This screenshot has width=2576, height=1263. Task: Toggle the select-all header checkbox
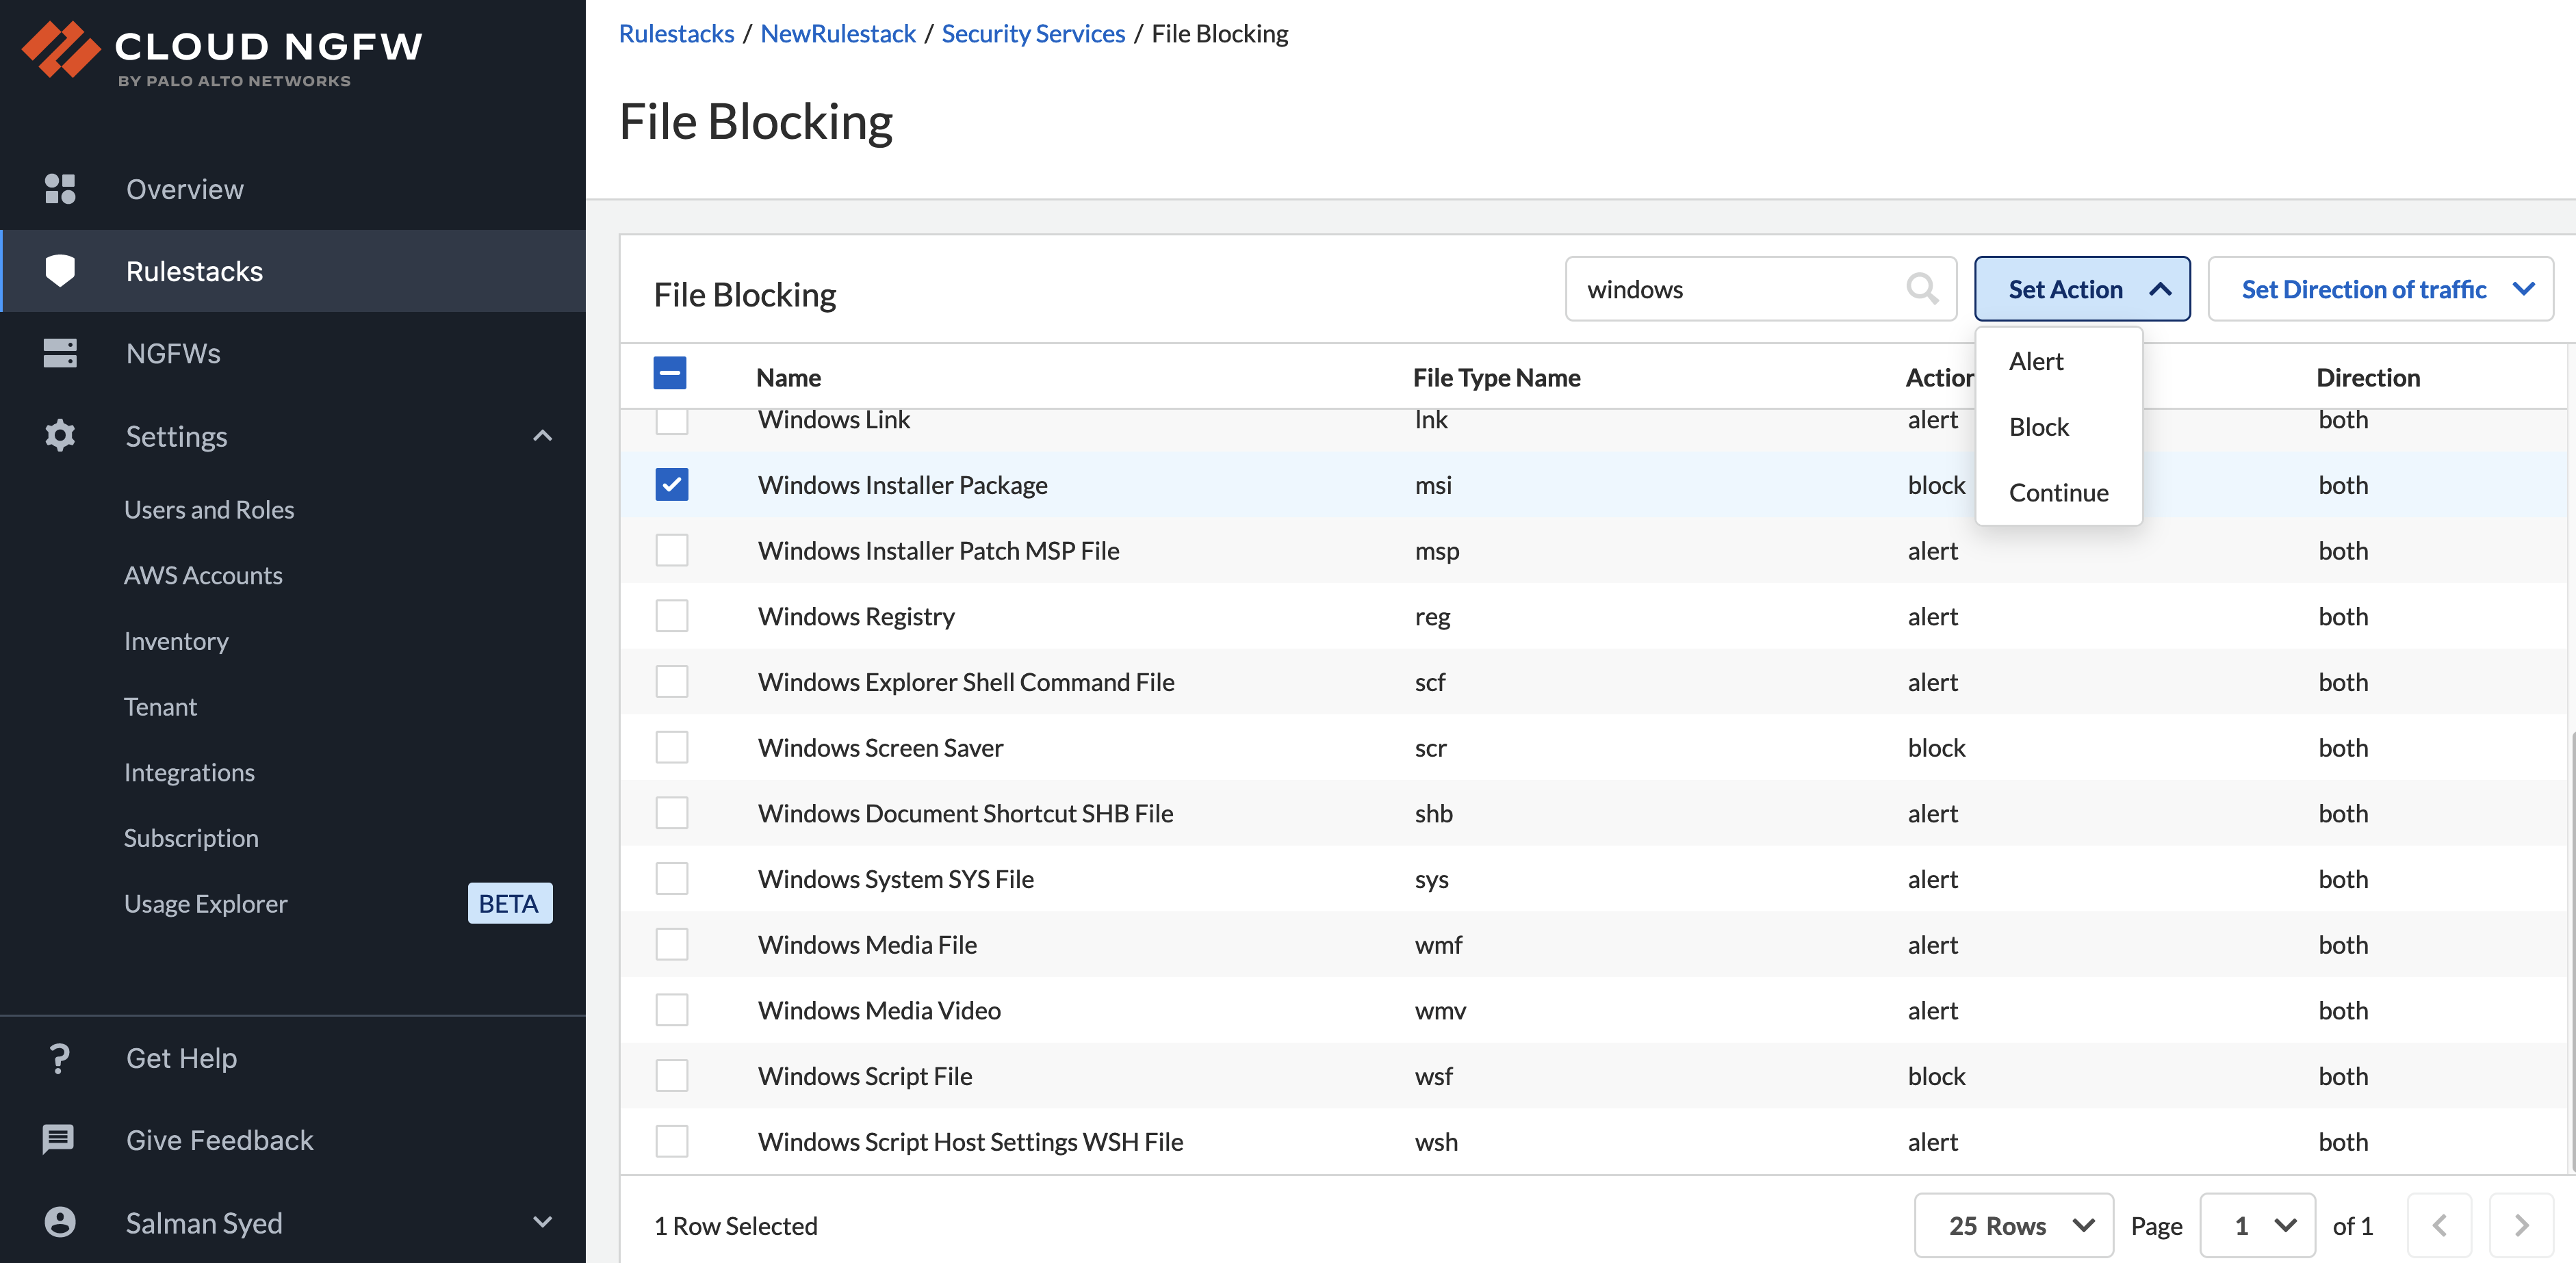[669, 373]
